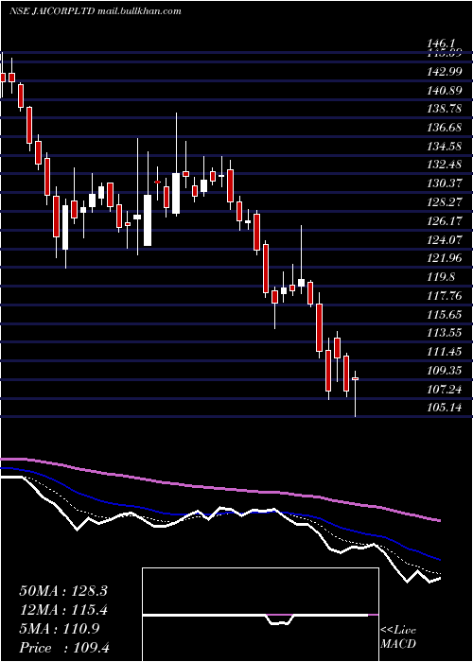473x662 pixels.
Task: Click the blue 12MA line's right end
Action: (439, 560)
